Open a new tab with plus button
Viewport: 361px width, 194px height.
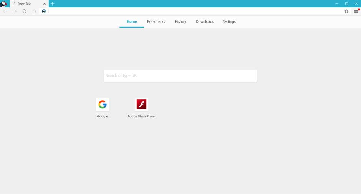(x=53, y=4)
